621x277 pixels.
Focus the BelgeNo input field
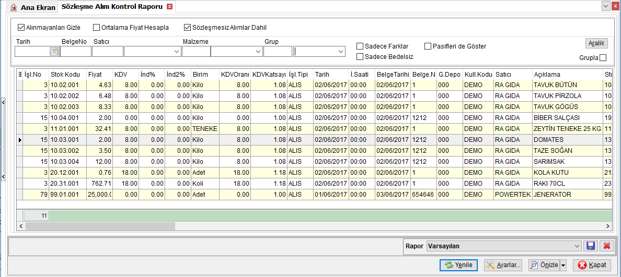click(76, 51)
